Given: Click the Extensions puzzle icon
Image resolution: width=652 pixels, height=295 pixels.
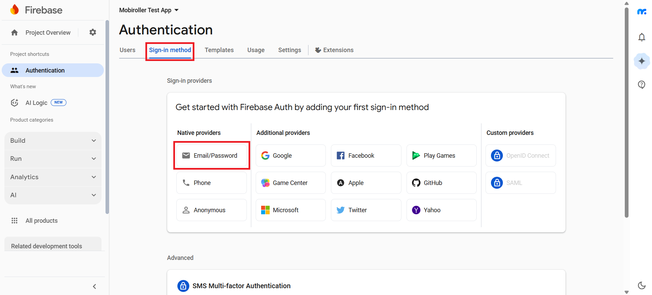Looking at the screenshot, I should click(x=318, y=50).
